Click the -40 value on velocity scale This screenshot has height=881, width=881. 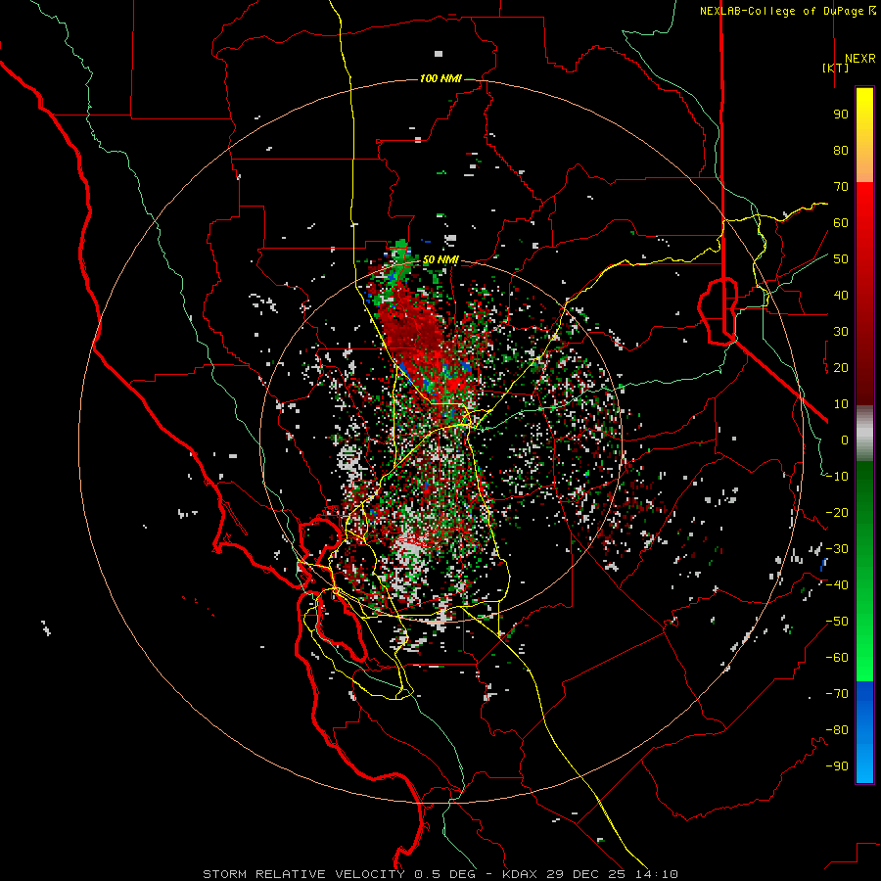[x=837, y=585]
